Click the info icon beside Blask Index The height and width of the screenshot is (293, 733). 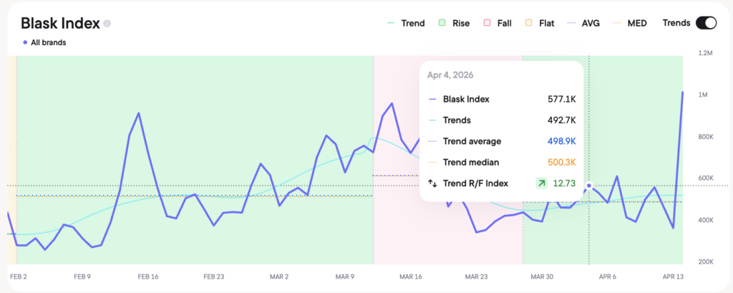click(107, 24)
